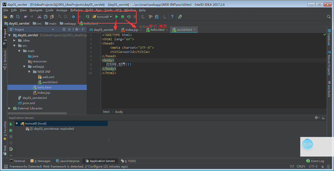Open the Ant Build side panel
334x171 pixels.
(x=329, y=89)
